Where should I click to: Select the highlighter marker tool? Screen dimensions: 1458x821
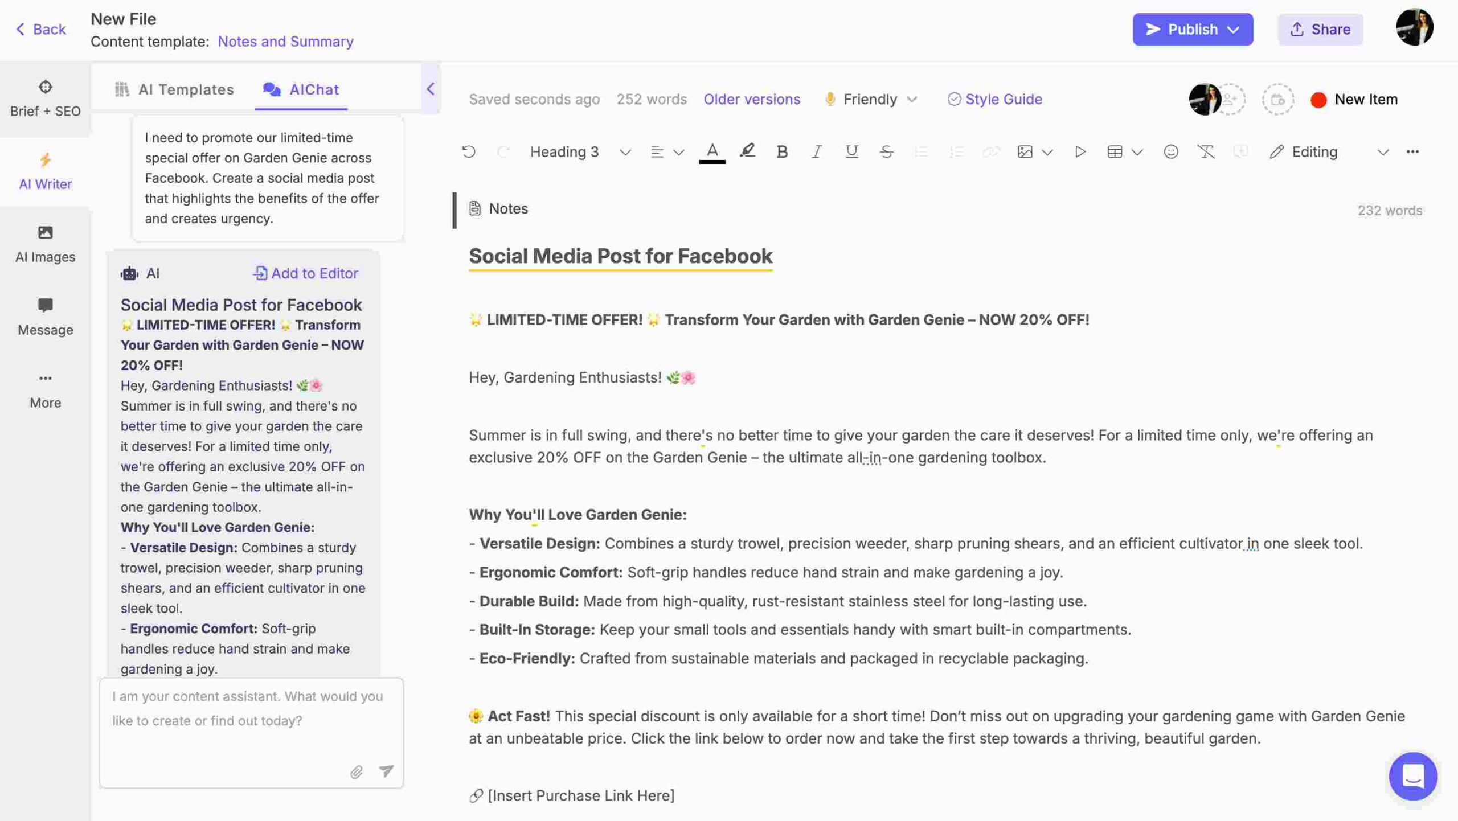click(747, 151)
